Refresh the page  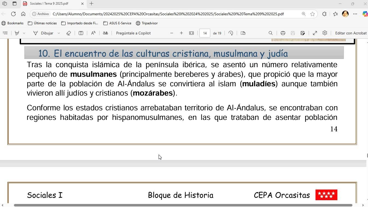click(x=13, y=14)
